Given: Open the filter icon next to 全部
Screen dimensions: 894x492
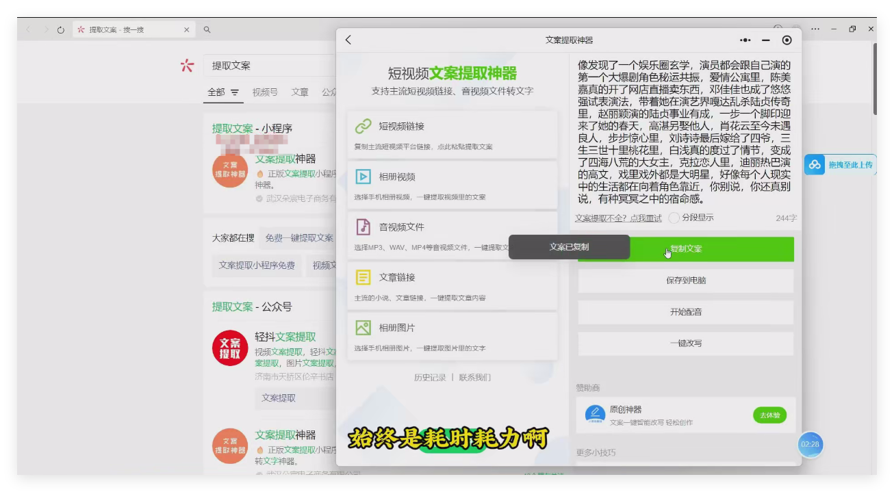Looking at the screenshot, I should tap(235, 92).
